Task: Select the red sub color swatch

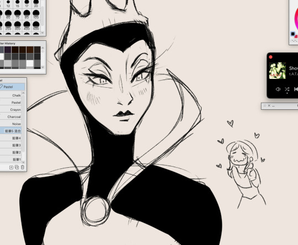Action: coord(296,36)
